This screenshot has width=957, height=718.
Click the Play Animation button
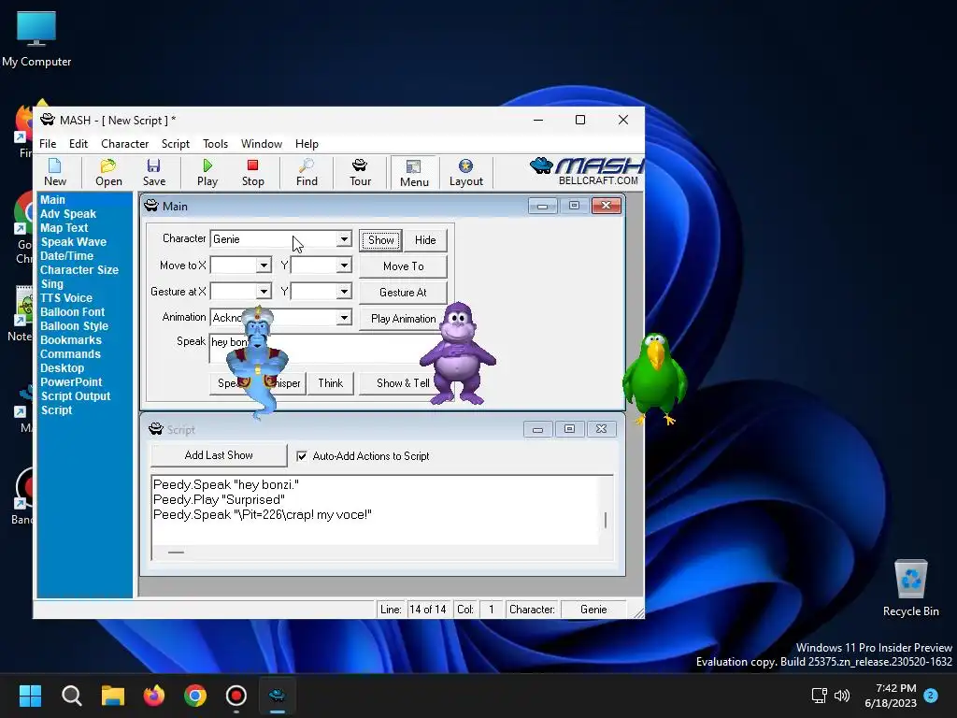click(403, 319)
